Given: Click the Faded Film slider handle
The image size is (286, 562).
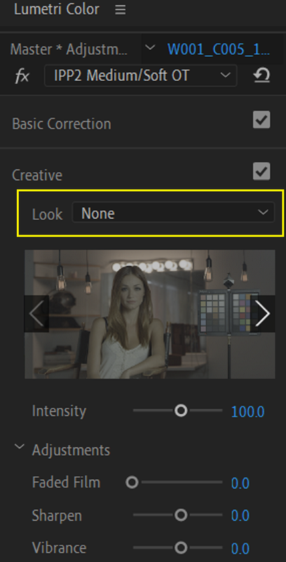Looking at the screenshot, I should tap(132, 483).
